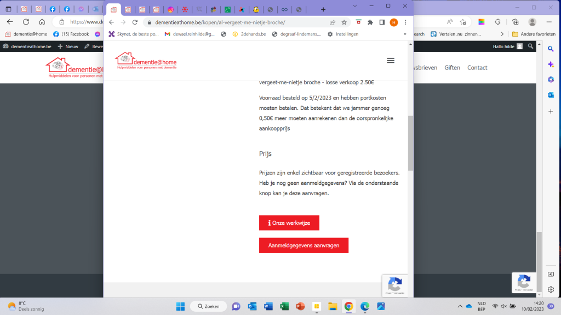Click Aanmeldgegevens aanvragen button
This screenshot has width=561, height=315.
tap(304, 246)
